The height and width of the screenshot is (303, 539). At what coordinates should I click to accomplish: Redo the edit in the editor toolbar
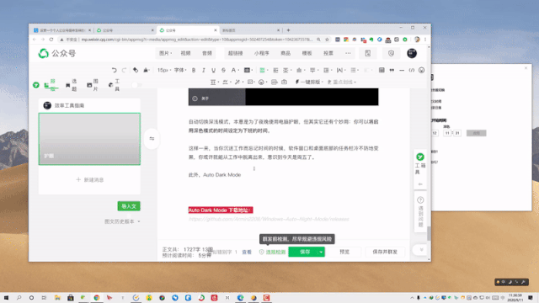(124, 70)
